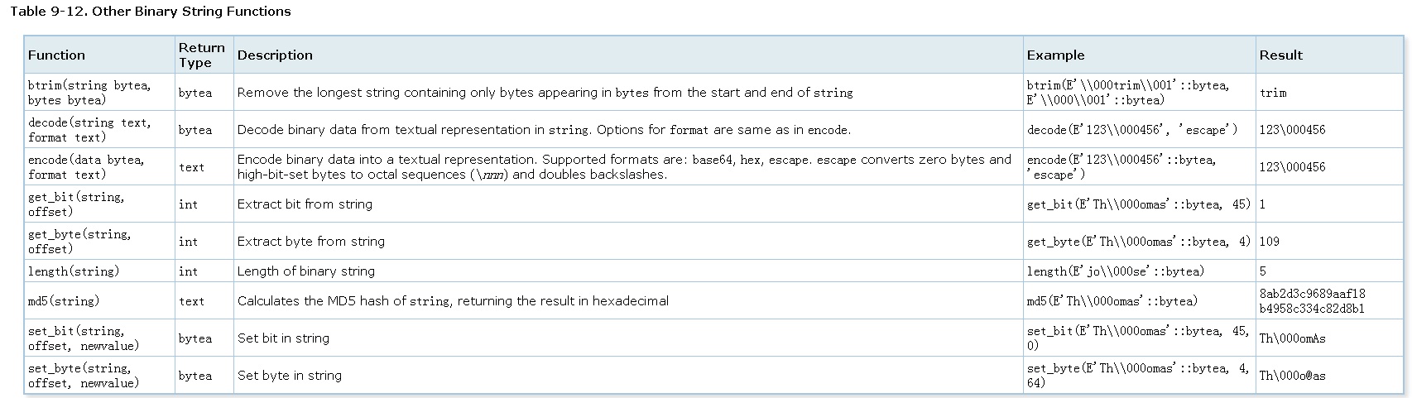This screenshot has height=398, width=1412.
Task: Click the get_byte result value 109
Action: point(1269,242)
